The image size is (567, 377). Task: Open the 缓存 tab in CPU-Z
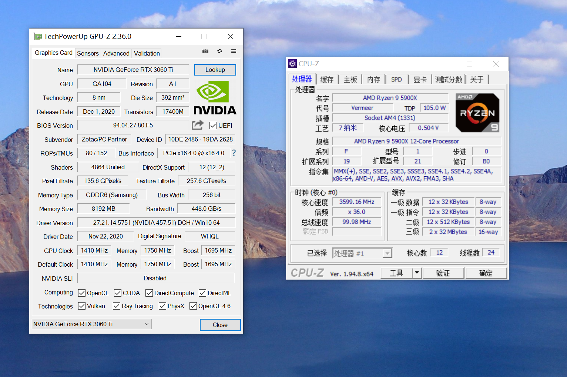pos(327,79)
